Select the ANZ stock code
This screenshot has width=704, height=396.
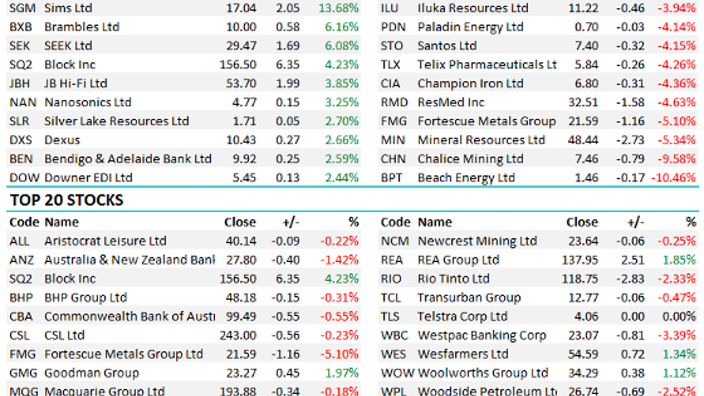coord(22,260)
